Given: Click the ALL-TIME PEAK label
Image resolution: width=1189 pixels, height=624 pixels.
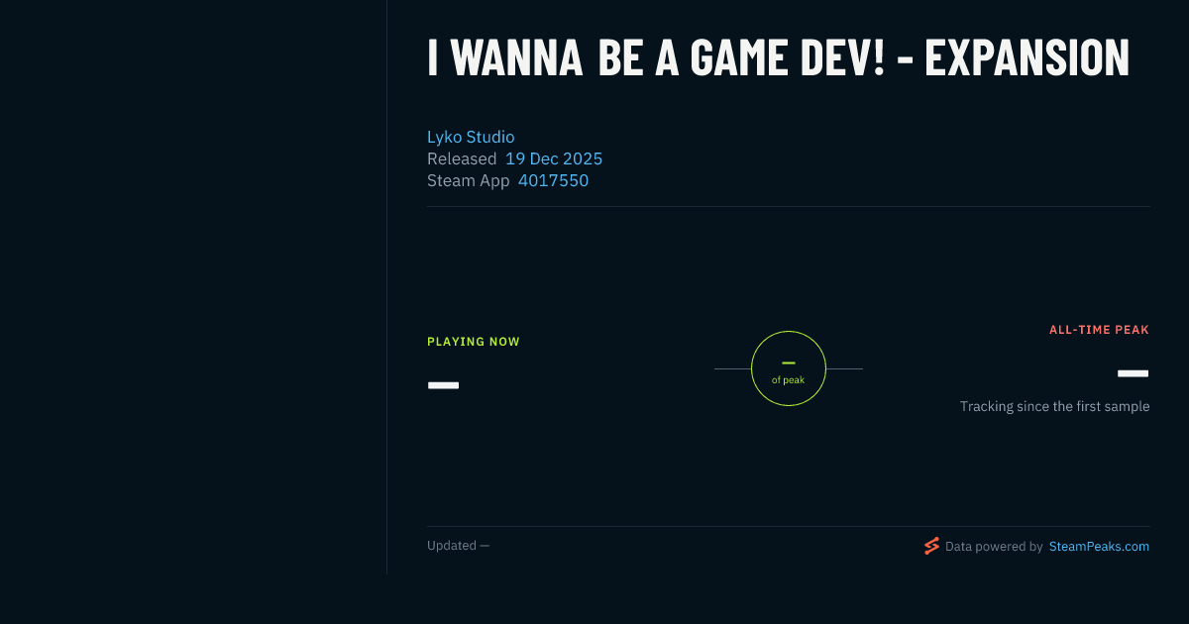Looking at the screenshot, I should point(1099,330).
